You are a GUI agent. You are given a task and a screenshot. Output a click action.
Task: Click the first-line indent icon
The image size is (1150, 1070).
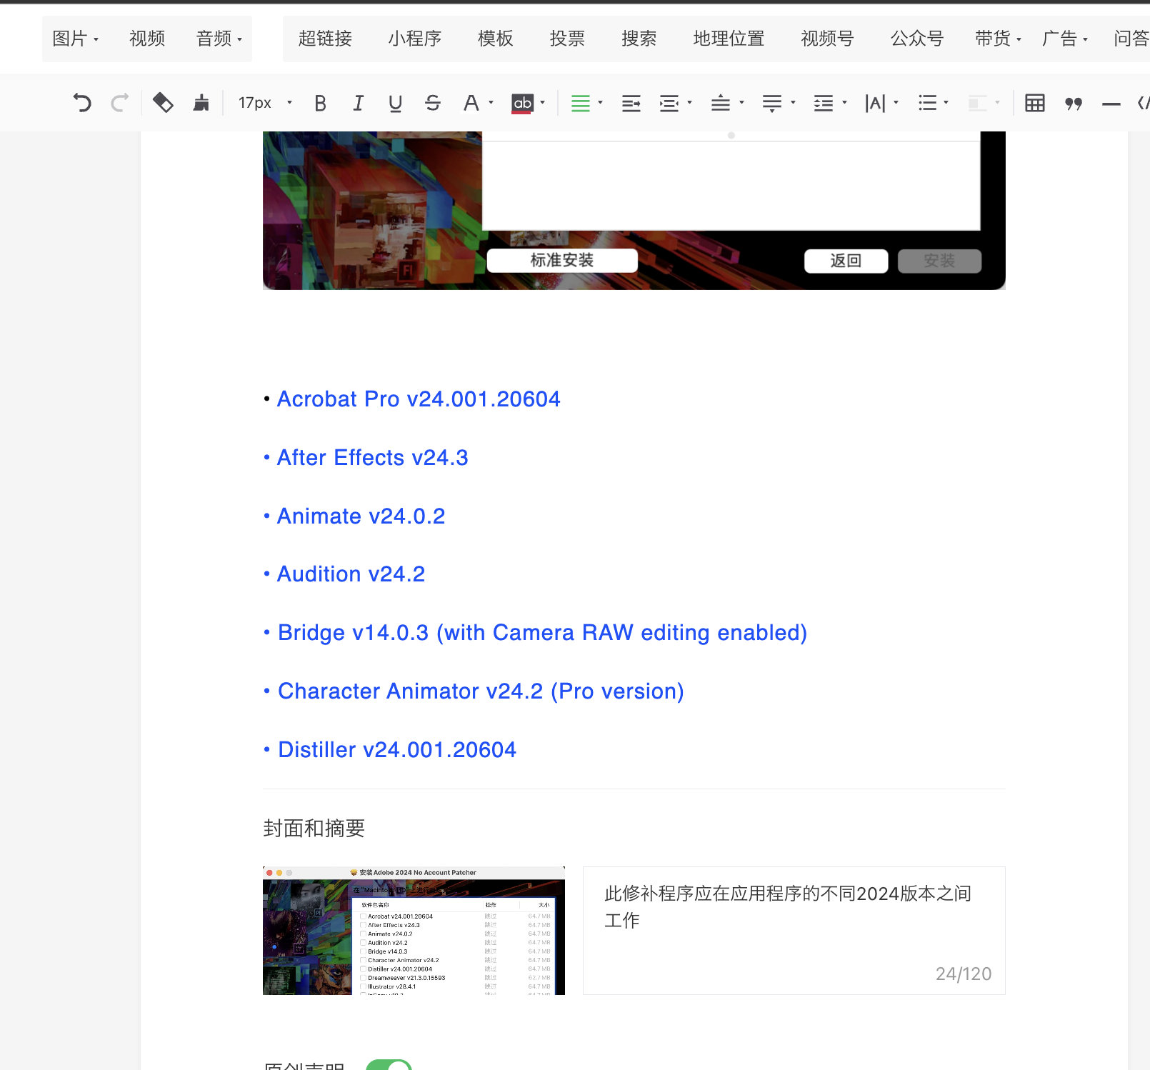pyautogui.click(x=631, y=104)
